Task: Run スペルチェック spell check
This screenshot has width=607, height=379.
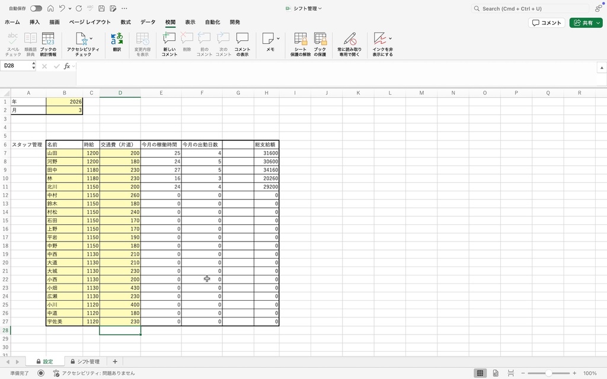Action: [x=13, y=44]
